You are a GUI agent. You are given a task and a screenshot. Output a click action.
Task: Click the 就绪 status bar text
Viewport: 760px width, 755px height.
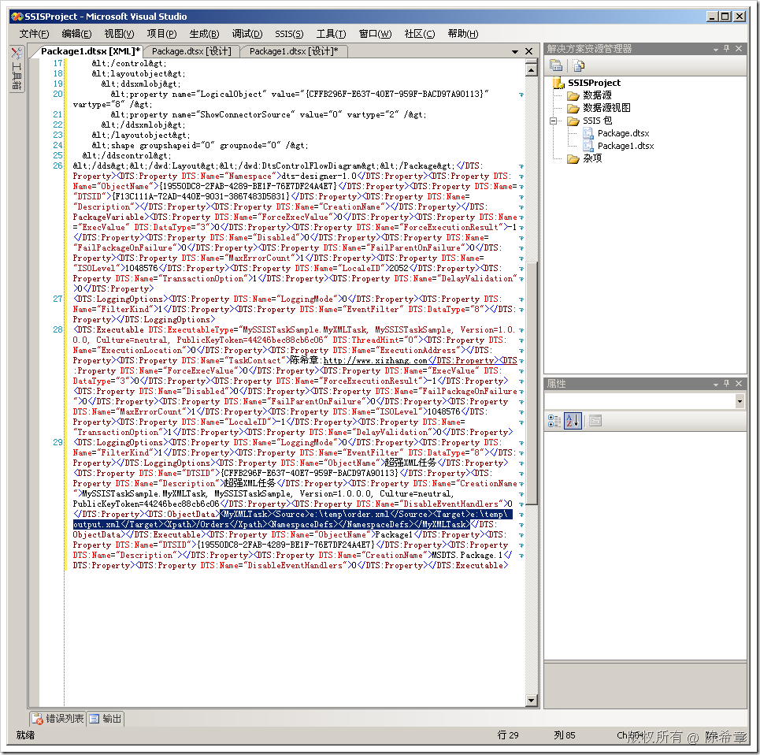25,735
